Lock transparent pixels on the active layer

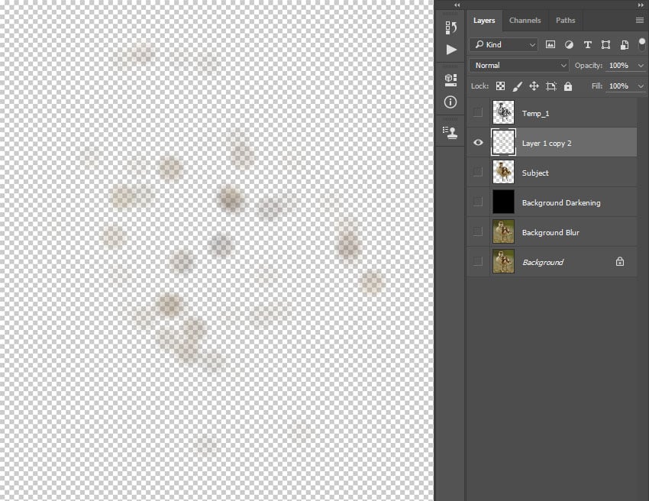[x=500, y=86]
